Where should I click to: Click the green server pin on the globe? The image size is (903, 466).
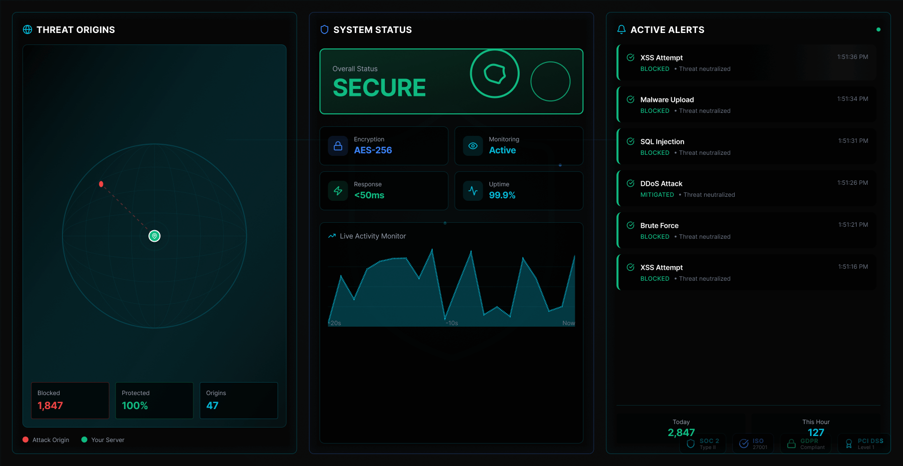(x=154, y=236)
